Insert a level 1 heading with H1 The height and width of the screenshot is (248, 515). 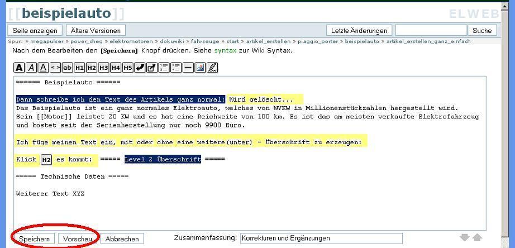[x=79, y=68]
